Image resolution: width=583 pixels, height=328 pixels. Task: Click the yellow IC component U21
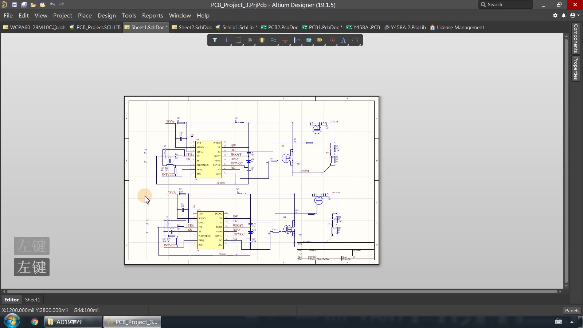[209, 159]
